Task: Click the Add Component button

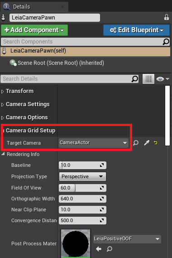Action: click(x=34, y=30)
